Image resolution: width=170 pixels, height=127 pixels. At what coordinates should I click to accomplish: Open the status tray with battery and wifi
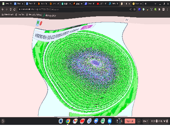coord(159,121)
